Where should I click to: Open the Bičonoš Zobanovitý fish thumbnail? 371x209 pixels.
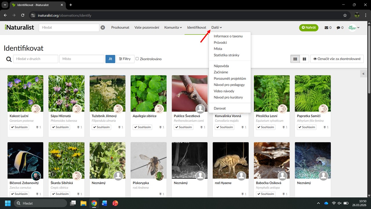[x=25, y=160]
